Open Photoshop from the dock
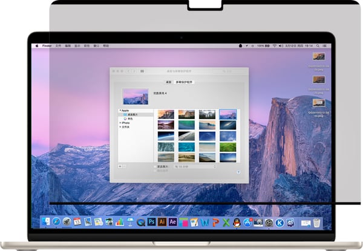 (152, 222)
